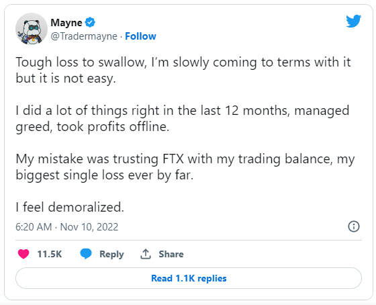This screenshot has width=376, height=305.
Task: Click the Share text label
Action: click(x=171, y=254)
